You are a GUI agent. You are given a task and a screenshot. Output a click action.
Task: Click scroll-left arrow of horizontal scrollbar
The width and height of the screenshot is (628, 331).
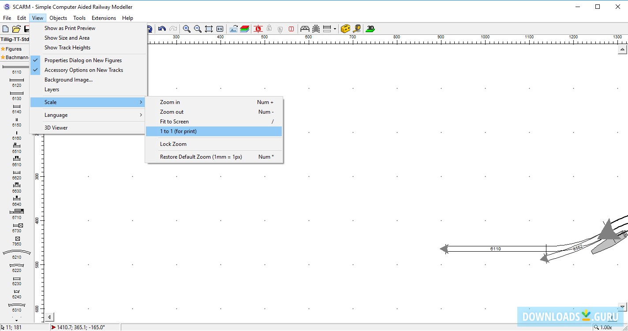point(50,317)
